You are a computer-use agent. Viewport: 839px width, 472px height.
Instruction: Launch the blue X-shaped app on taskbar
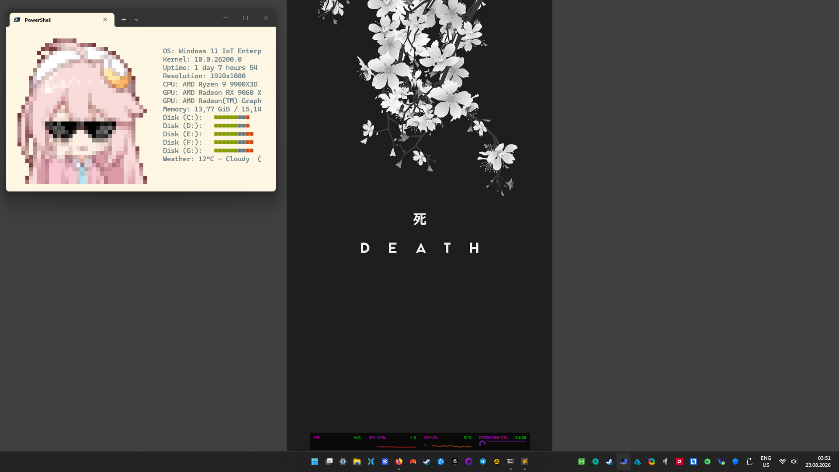(371, 462)
